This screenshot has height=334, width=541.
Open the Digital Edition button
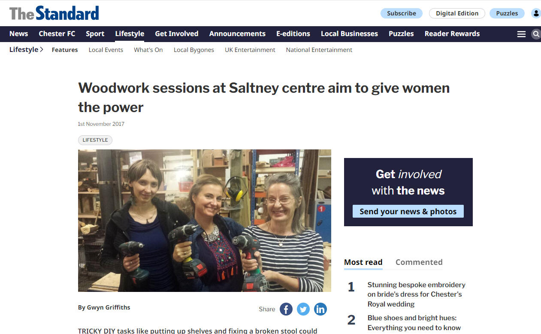pos(457,13)
